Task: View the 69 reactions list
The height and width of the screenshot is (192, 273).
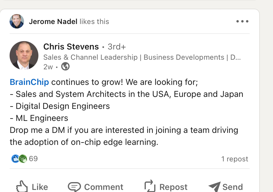Action: click(33, 159)
